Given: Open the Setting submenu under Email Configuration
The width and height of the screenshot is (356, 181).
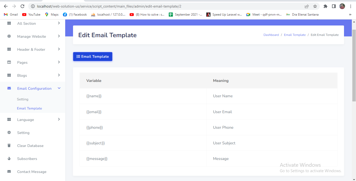Looking at the screenshot, I should tap(23, 99).
